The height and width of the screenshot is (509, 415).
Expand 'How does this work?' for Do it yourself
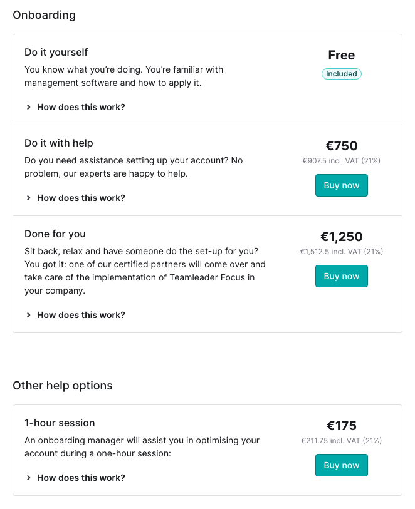tap(81, 107)
